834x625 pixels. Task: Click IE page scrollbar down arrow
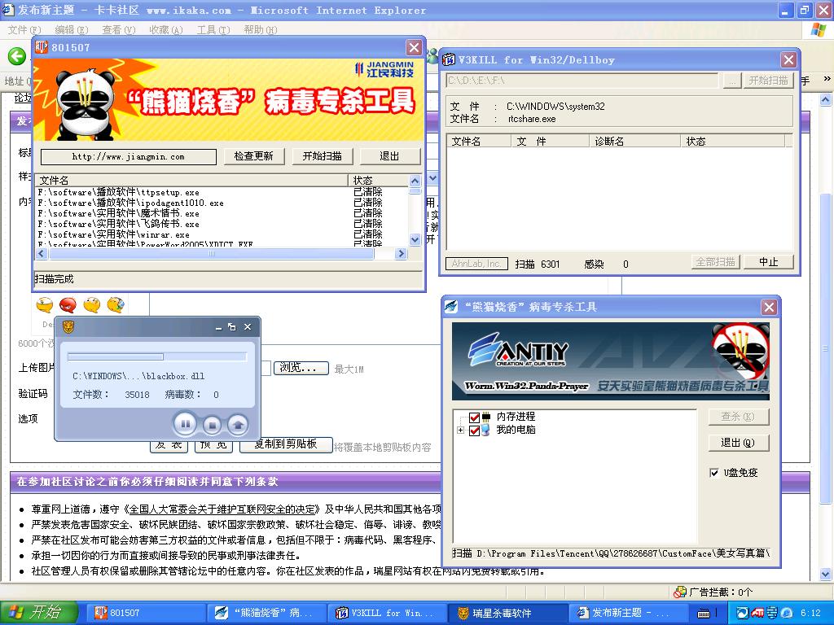pos(826,574)
